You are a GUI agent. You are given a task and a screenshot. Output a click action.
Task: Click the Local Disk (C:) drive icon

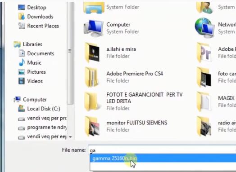point(22,108)
